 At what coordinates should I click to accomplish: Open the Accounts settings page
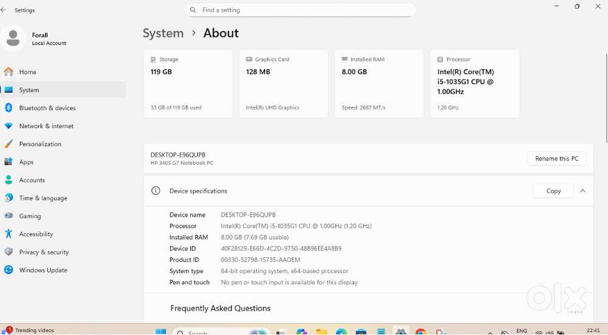pos(32,180)
